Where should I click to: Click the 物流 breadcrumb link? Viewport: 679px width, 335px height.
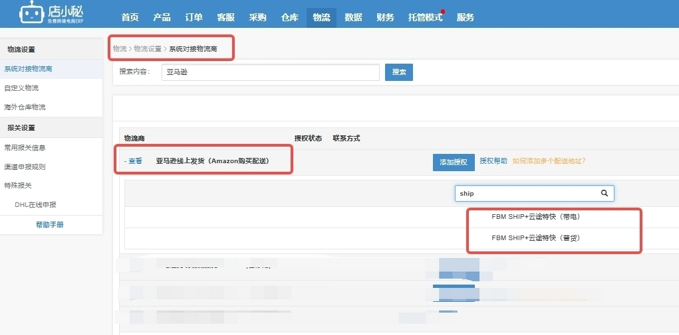[x=120, y=49]
